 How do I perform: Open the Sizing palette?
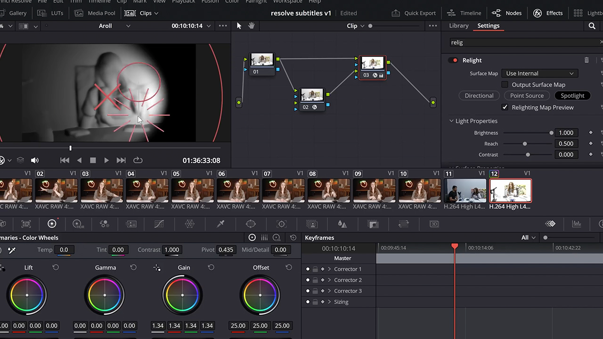(404, 224)
